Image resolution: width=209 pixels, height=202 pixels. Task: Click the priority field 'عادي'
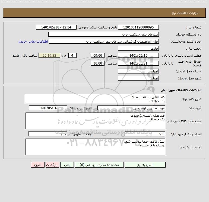[x=138, y=48]
